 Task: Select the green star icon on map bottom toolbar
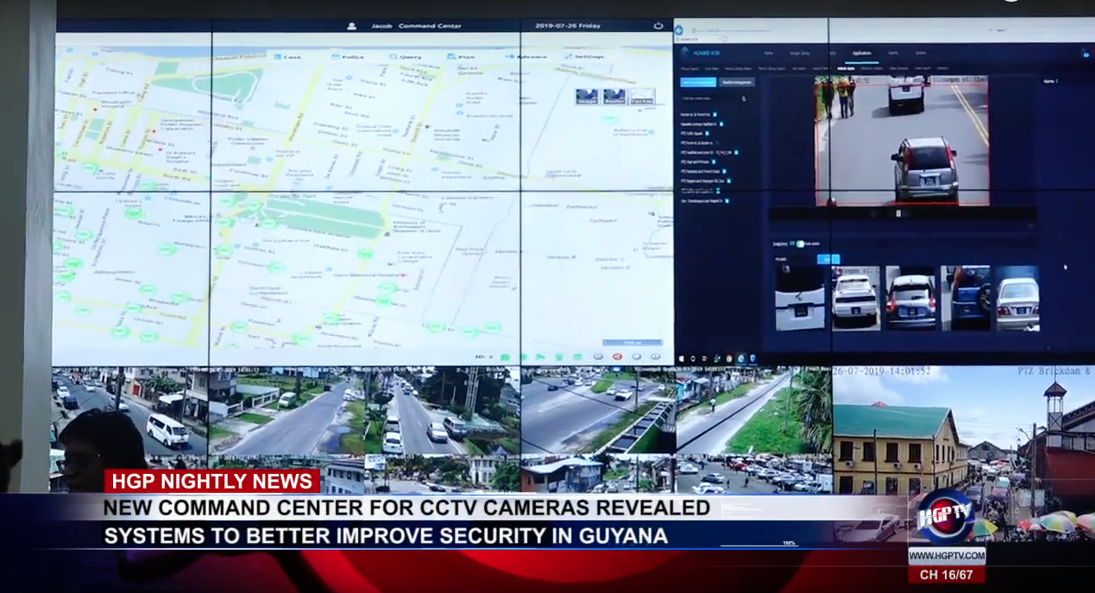click(x=558, y=356)
